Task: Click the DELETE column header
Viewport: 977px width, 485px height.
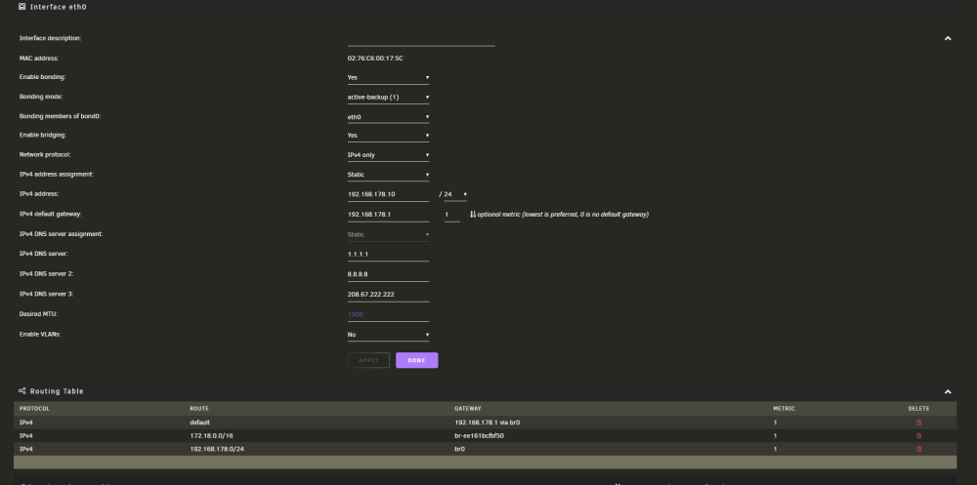Action: pyautogui.click(x=918, y=409)
